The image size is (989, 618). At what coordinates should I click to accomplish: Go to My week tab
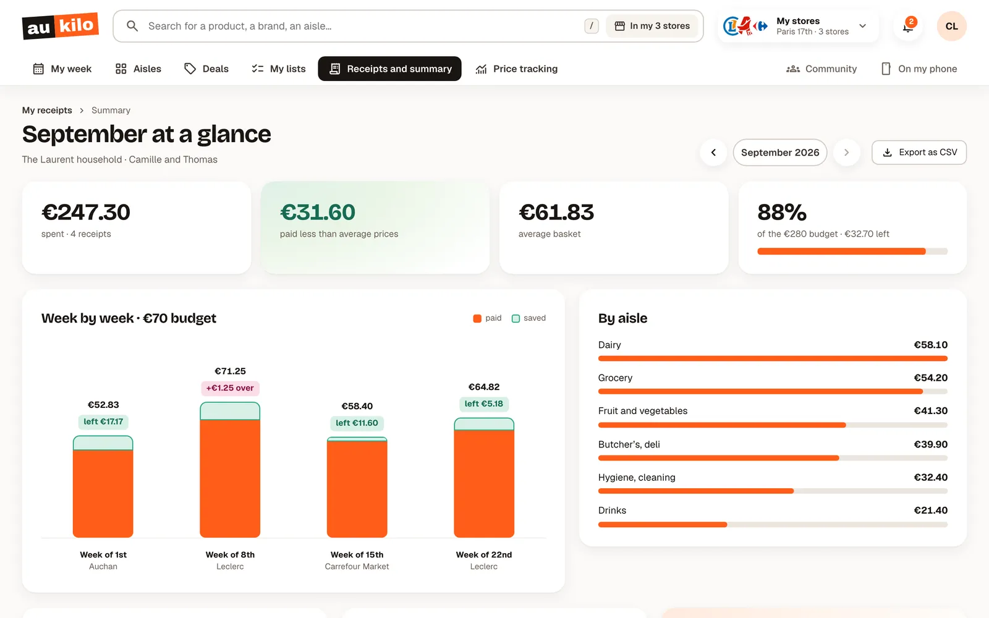tap(62, 69)
